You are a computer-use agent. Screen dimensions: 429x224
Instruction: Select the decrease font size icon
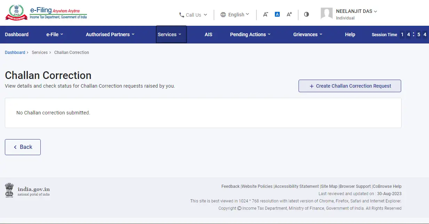point(265,14)
